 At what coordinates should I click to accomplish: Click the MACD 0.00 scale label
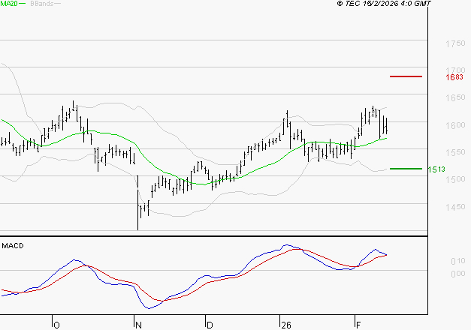457,273
